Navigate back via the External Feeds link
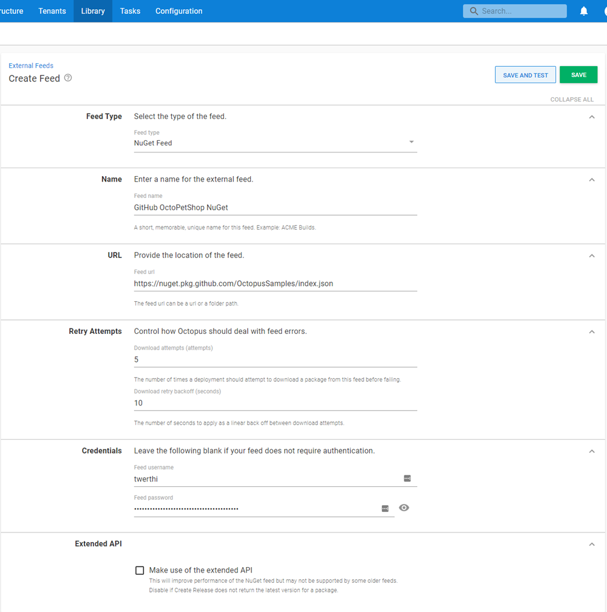This screenshot has width=607, height=612. coord(31,66)
